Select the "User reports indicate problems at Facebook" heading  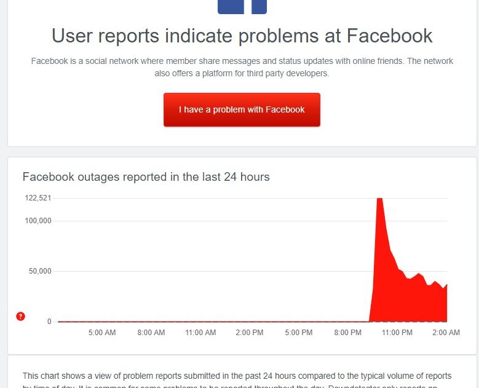[242, 36]
